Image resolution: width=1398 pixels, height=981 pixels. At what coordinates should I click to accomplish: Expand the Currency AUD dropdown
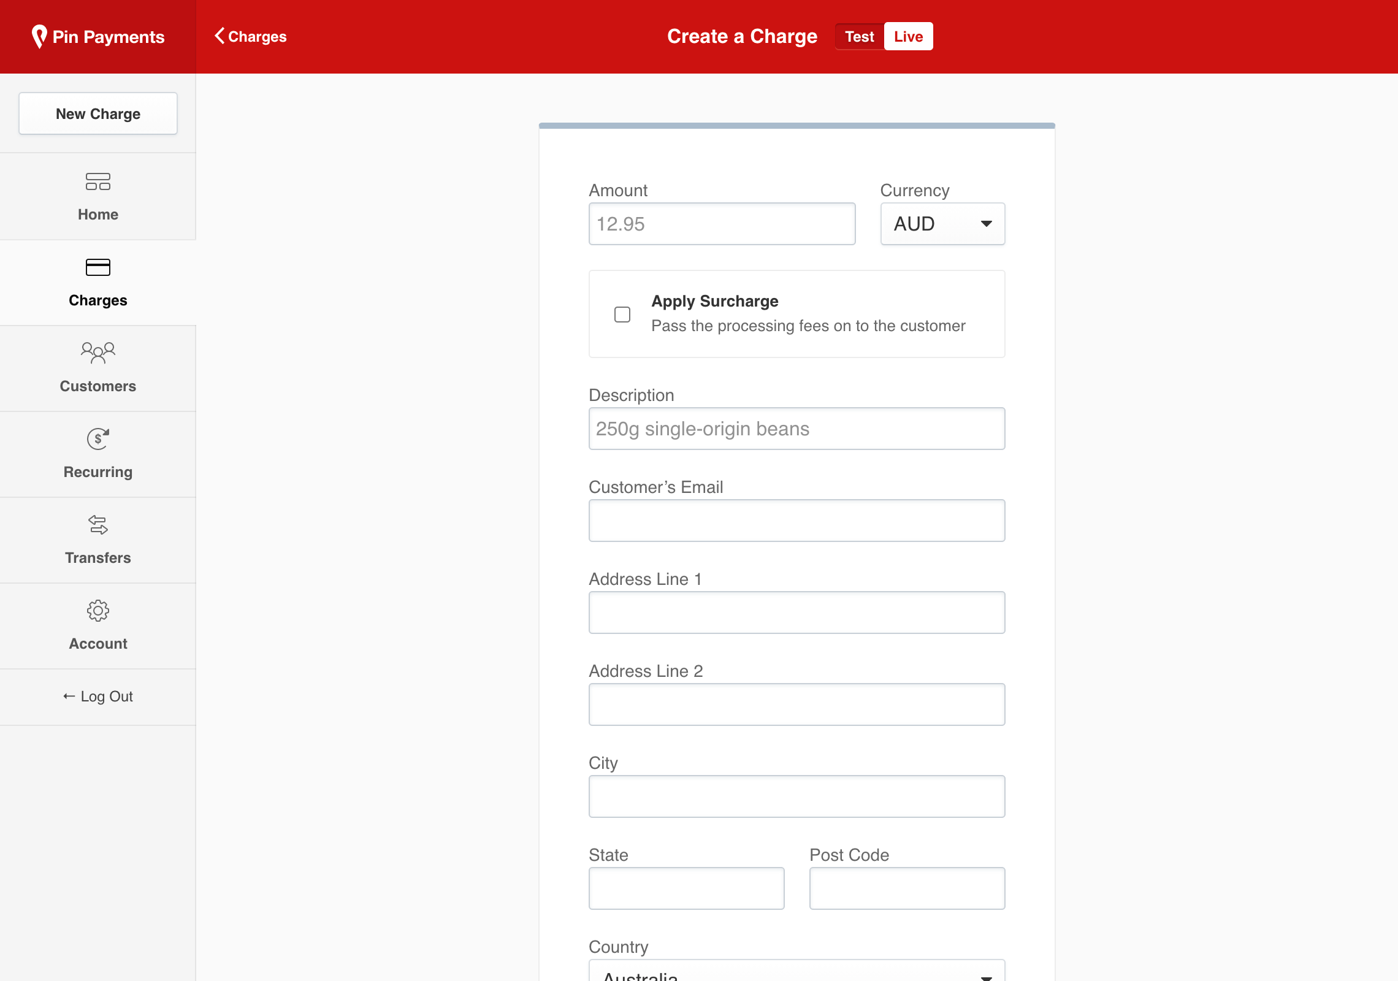[939, 223]
